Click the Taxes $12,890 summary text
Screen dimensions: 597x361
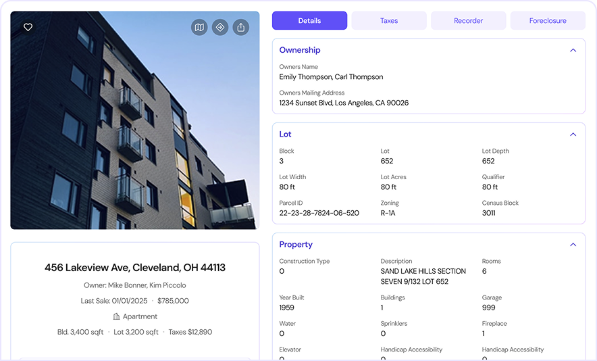point(190,332)
